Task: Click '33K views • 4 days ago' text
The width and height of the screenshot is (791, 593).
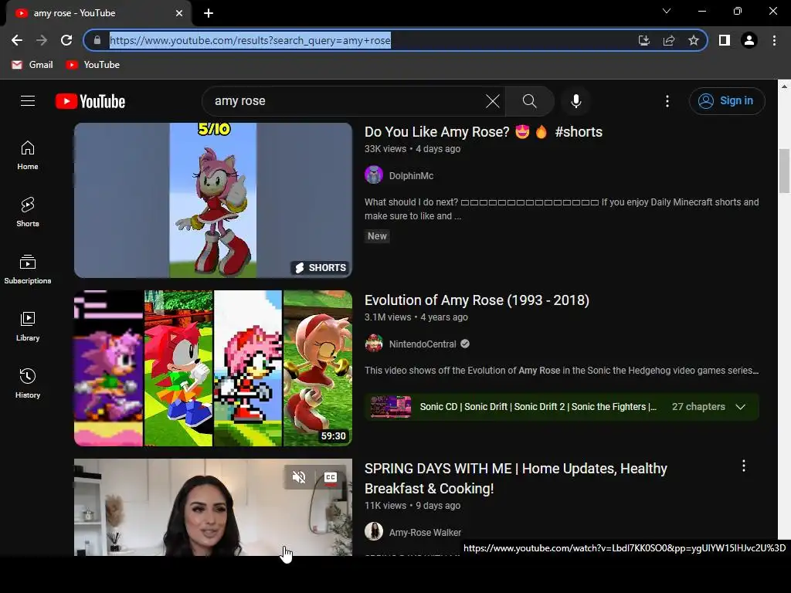Action: (x=412, y=149)
